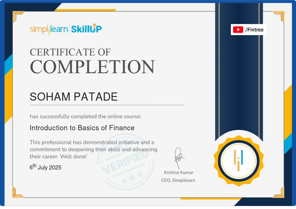Click 'has successfully completed the online course' line
The height and width of the screenshot is (209, 296).
pos(85,117)
